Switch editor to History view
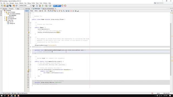173x97 pixels. tap(36, 11)
